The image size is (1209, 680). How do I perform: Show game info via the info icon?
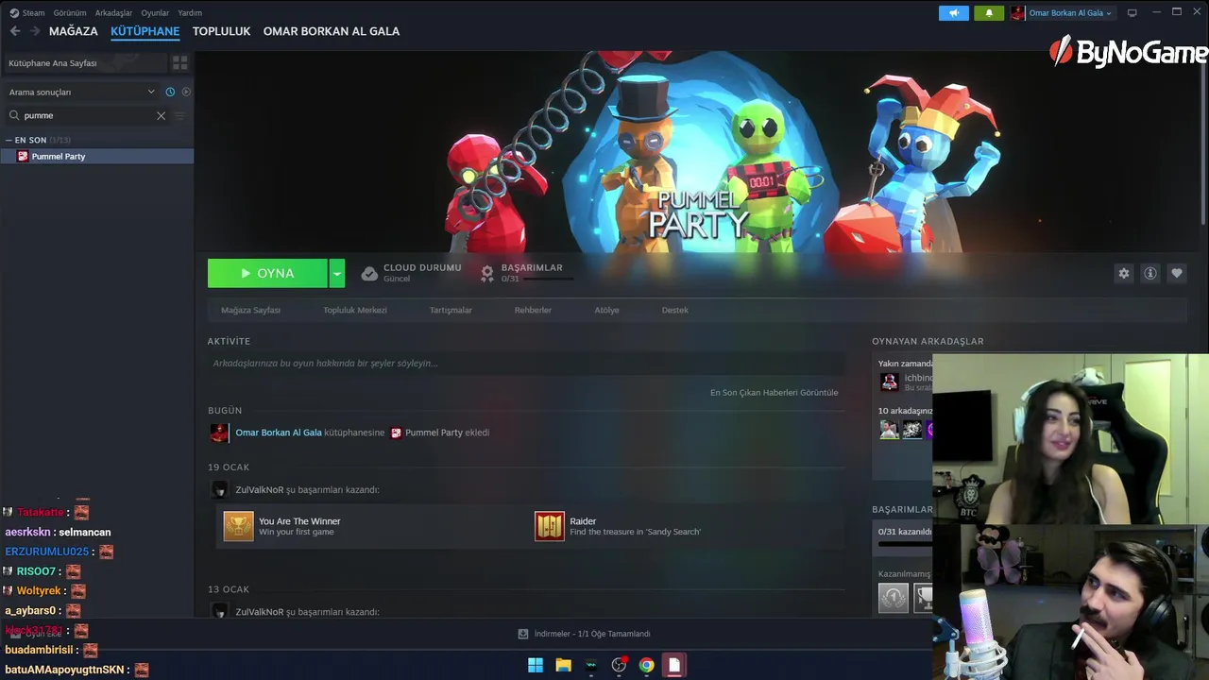(x=1150, y=273)
